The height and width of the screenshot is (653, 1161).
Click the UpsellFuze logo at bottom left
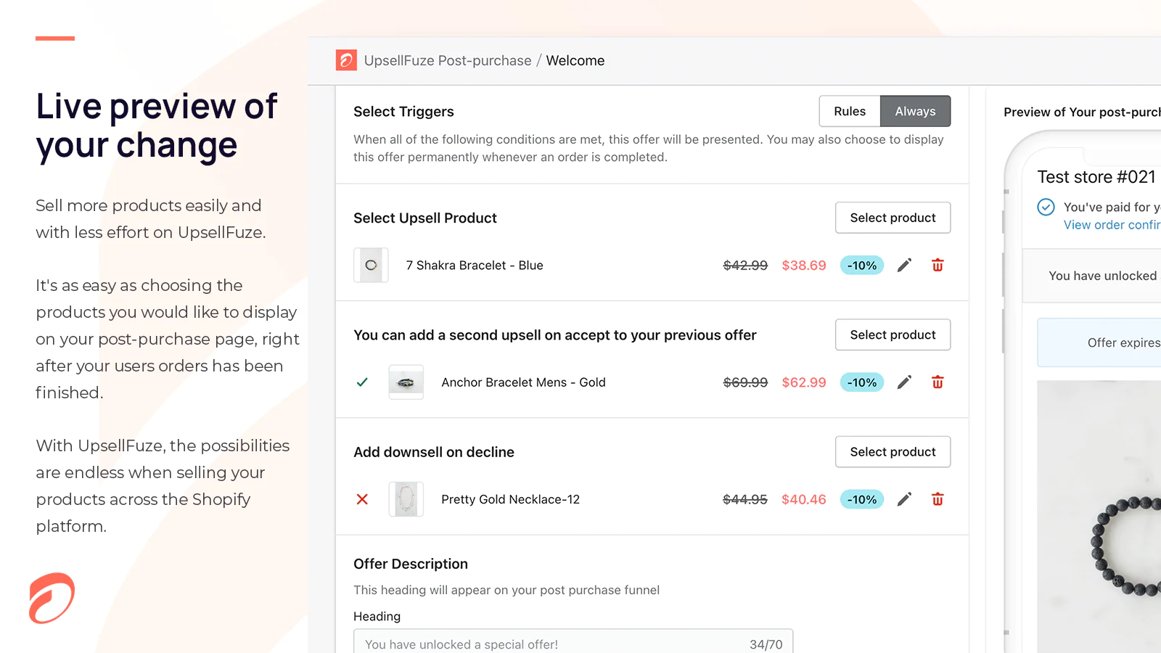[52, 599]
